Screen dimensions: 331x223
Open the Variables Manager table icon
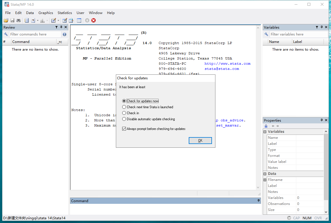point(79,20)
